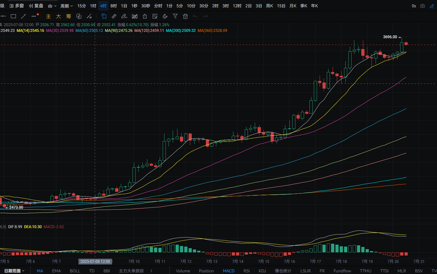Screen dimensions: 437x274
Task: Open the 周期 period dropdown
Action: click(x=66, y=6)
